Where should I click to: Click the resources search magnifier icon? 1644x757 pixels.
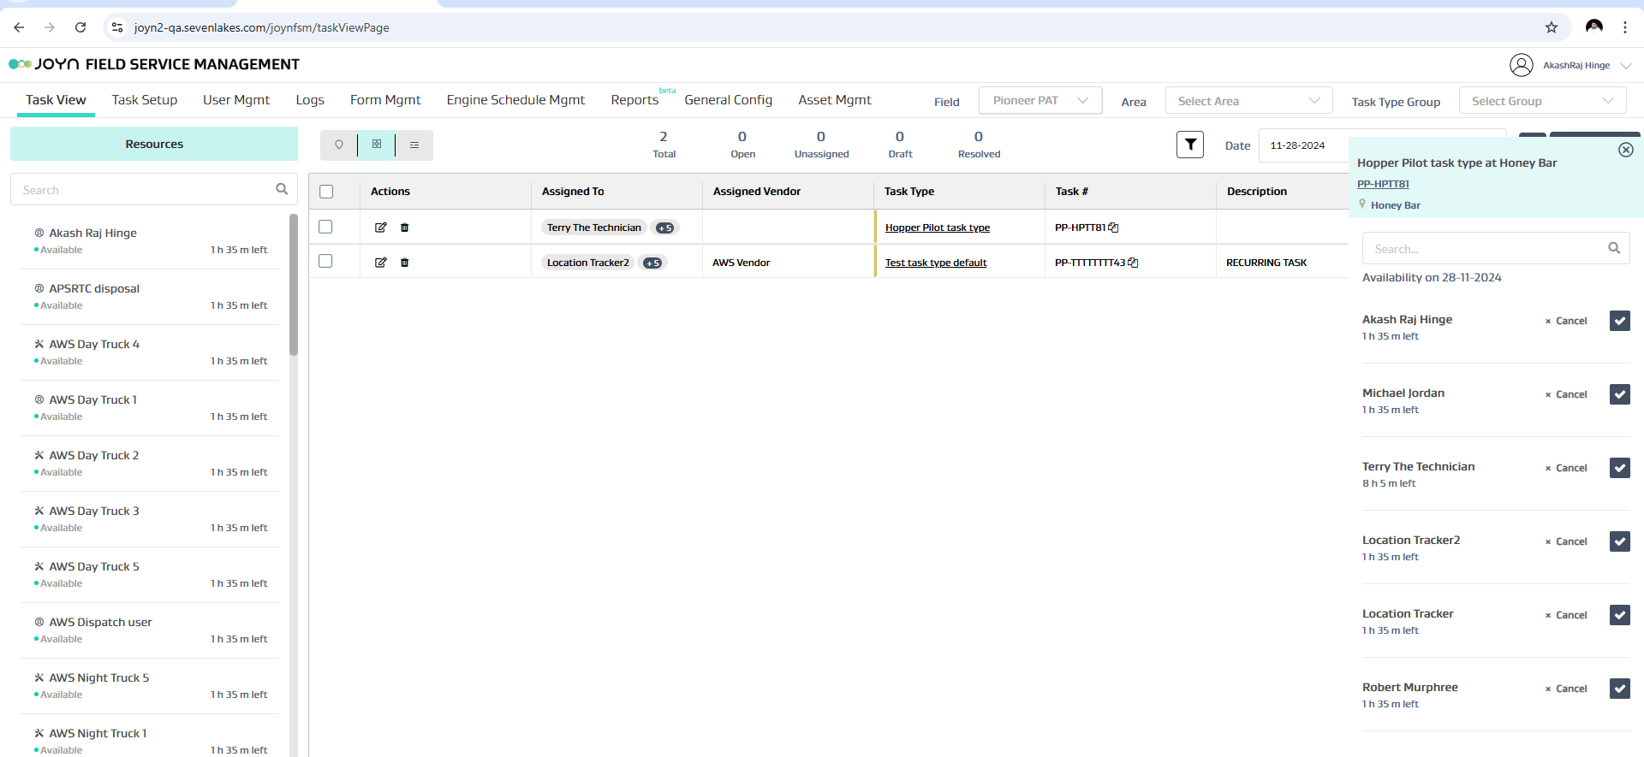coord(282,189)
